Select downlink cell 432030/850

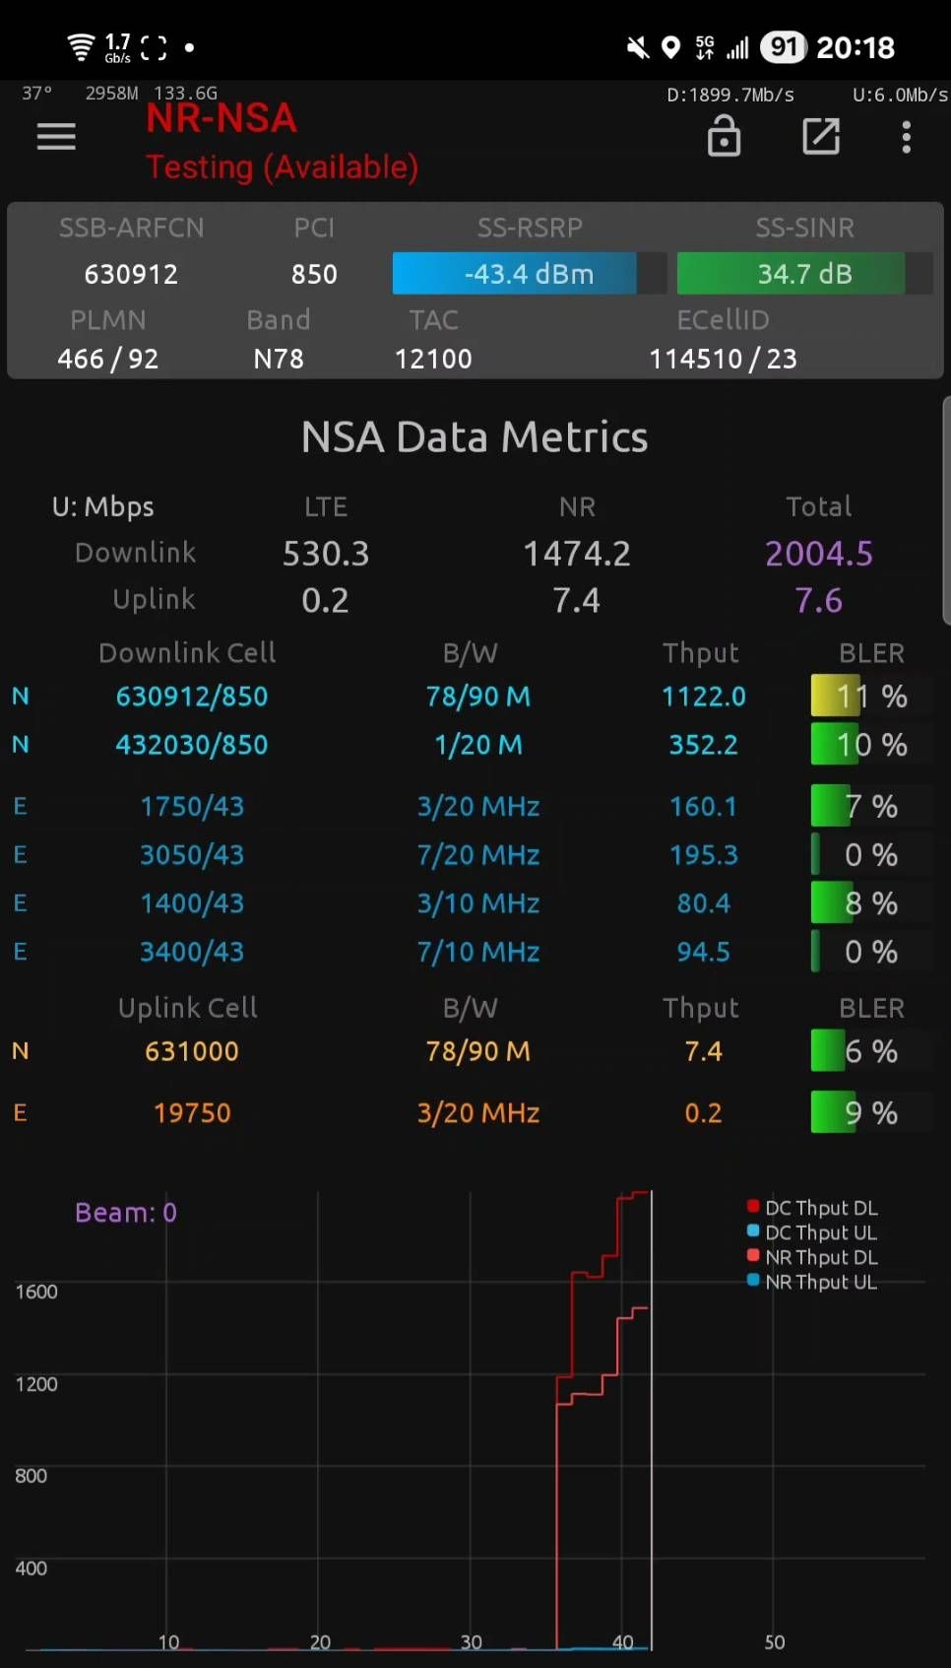pyautogui.click(x=192, y=745)
